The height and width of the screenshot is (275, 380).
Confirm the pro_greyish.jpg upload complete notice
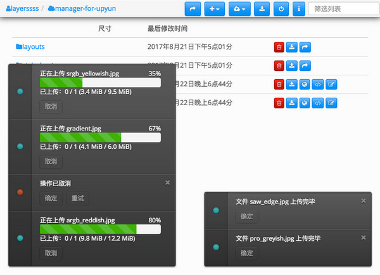[247, 253]
